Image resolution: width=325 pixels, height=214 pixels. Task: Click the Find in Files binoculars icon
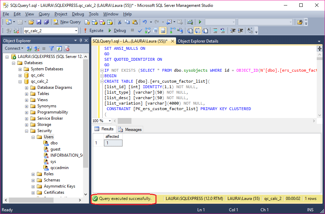point(300,22)
